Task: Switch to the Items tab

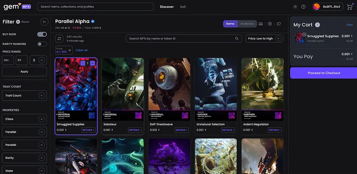Action: click(230, 24)
